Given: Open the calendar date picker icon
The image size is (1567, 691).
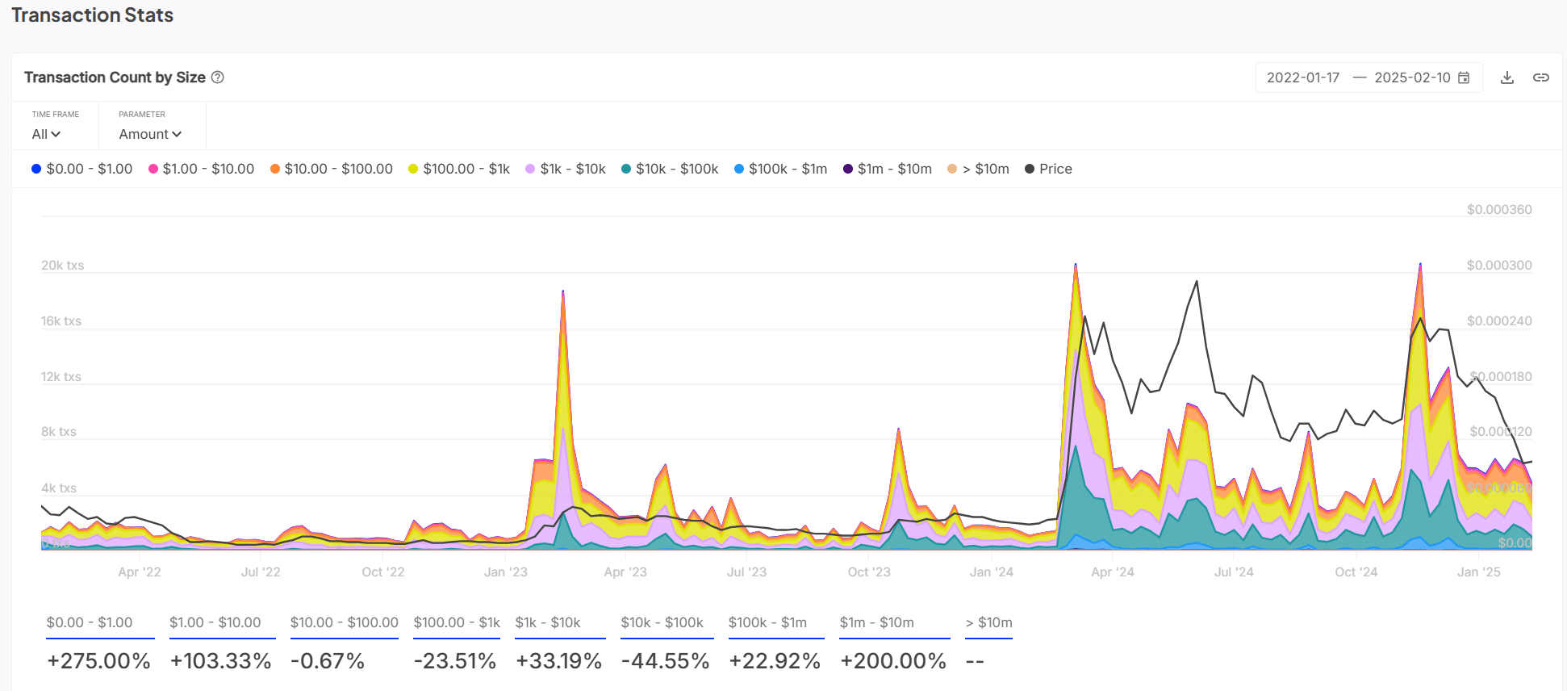Looking at the screenshot, I should [1464, 77].
